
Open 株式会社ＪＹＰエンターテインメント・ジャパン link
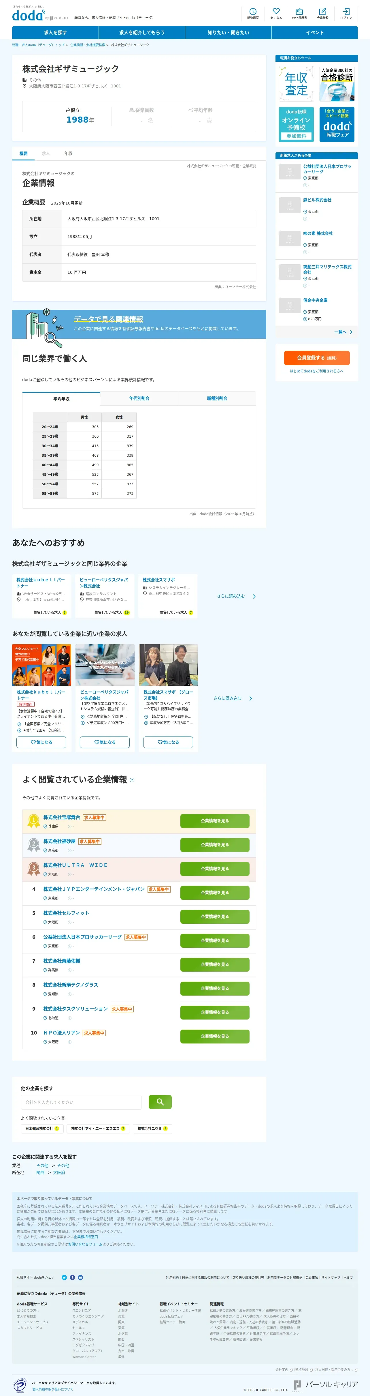pyautogui.click(x=94, y=889)
